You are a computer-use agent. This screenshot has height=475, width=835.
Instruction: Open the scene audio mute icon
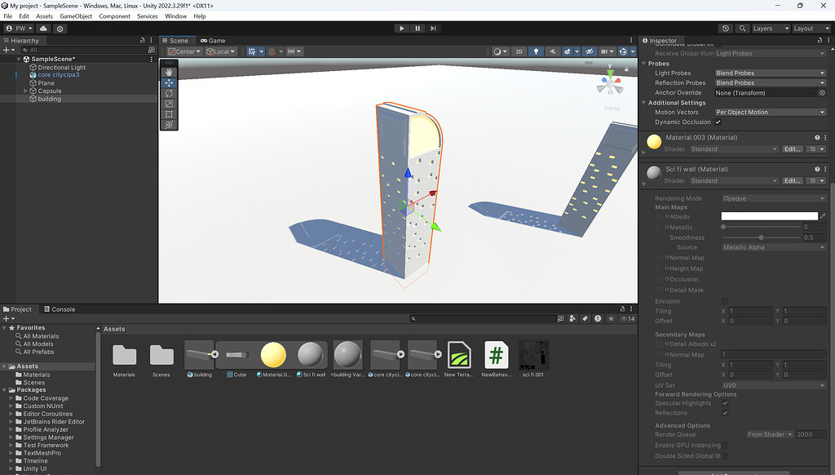tap(553, 51)
